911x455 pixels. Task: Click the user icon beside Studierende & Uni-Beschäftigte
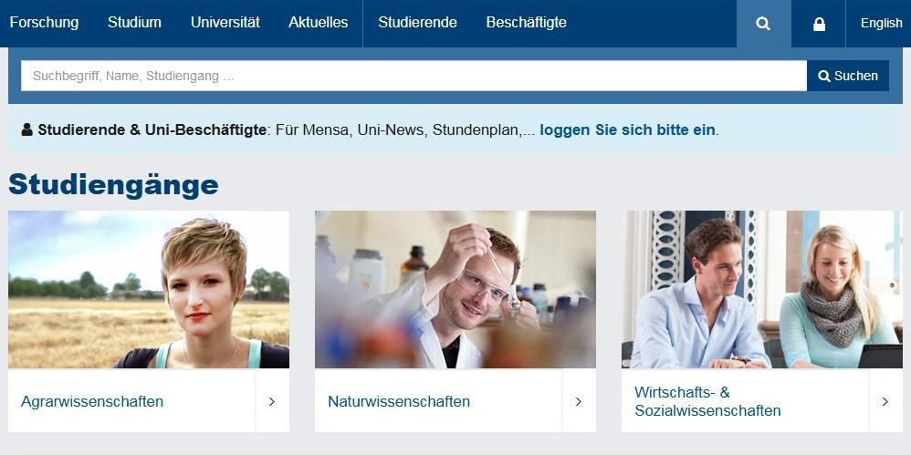(x=26, y=129)
